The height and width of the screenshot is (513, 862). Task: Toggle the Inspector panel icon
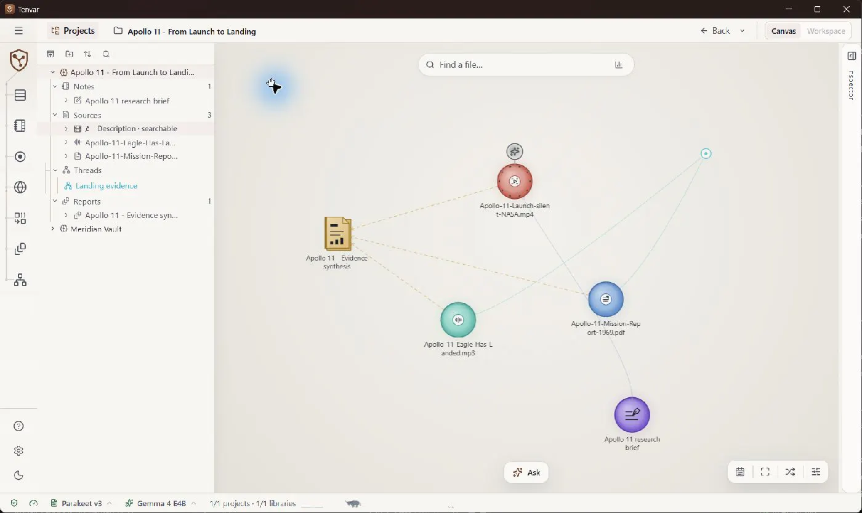[x=852, y=56]
